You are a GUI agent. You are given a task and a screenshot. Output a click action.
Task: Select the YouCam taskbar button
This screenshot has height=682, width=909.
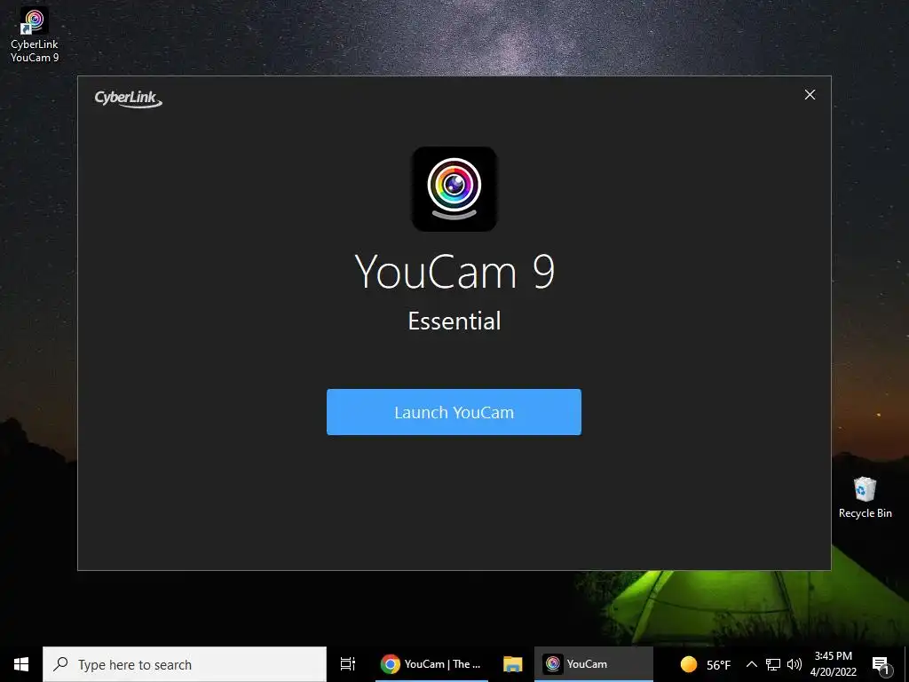pos(594,664)
